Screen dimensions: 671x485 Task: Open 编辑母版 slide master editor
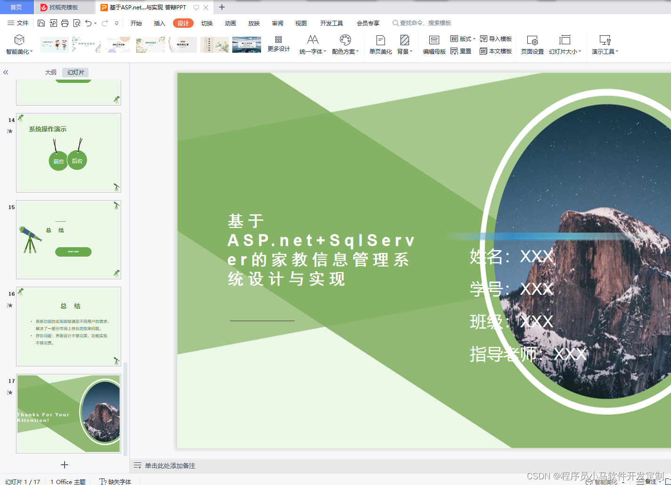pos(434,45)
